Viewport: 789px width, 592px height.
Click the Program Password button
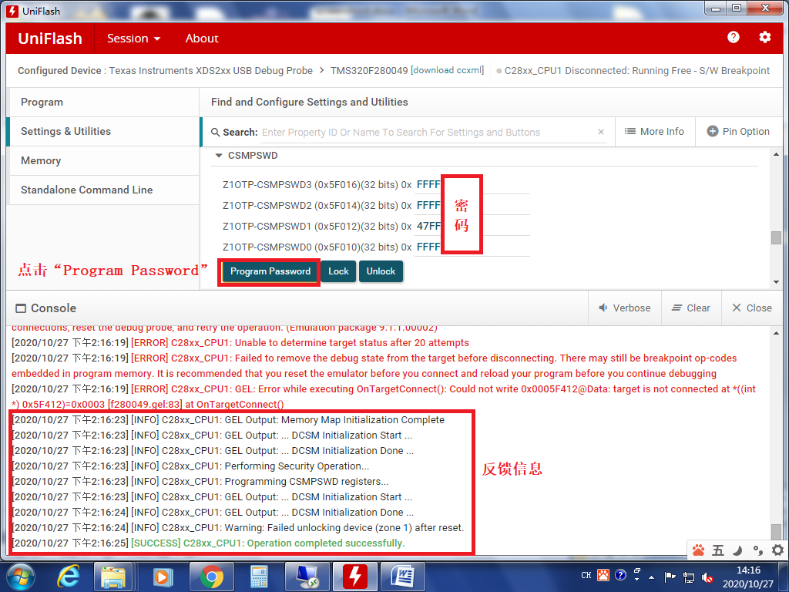270,271
